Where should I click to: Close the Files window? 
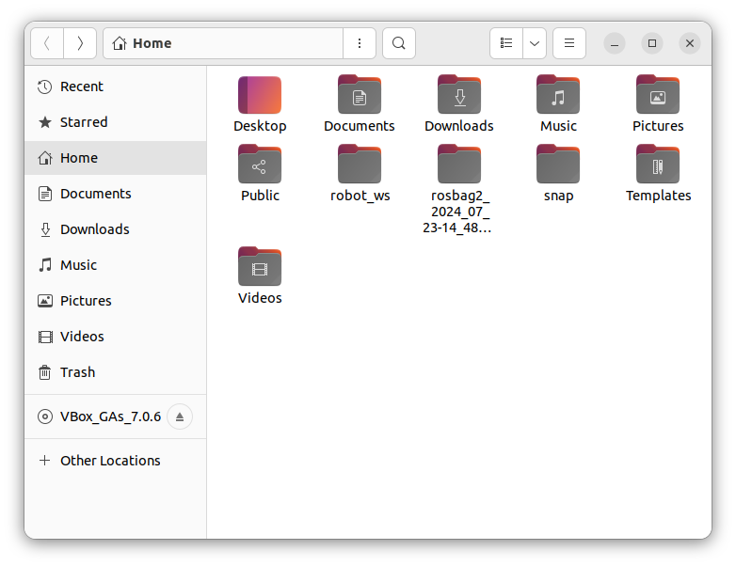click(x=690, y=43)
